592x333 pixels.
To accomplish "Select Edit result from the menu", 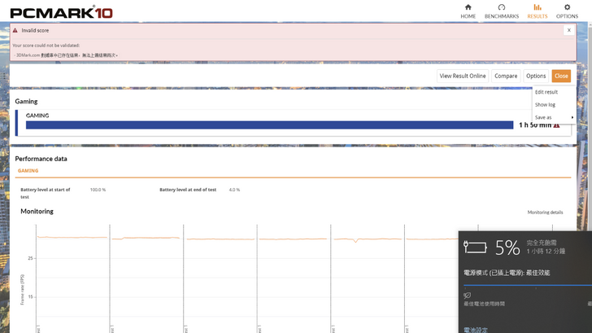I will (546, 92).
